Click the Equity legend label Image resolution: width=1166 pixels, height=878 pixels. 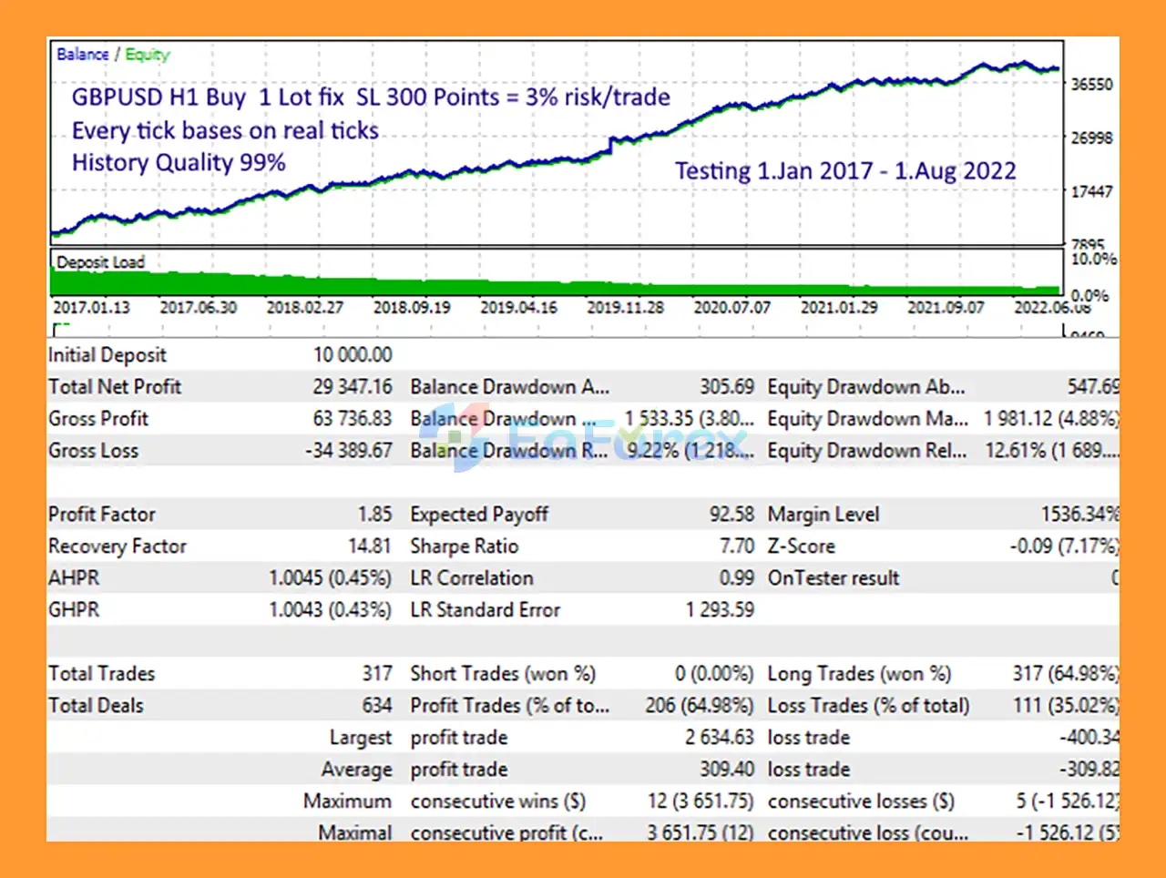148,55
